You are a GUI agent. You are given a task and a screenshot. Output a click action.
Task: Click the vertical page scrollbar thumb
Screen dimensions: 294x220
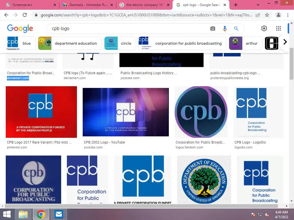(291, 64)
